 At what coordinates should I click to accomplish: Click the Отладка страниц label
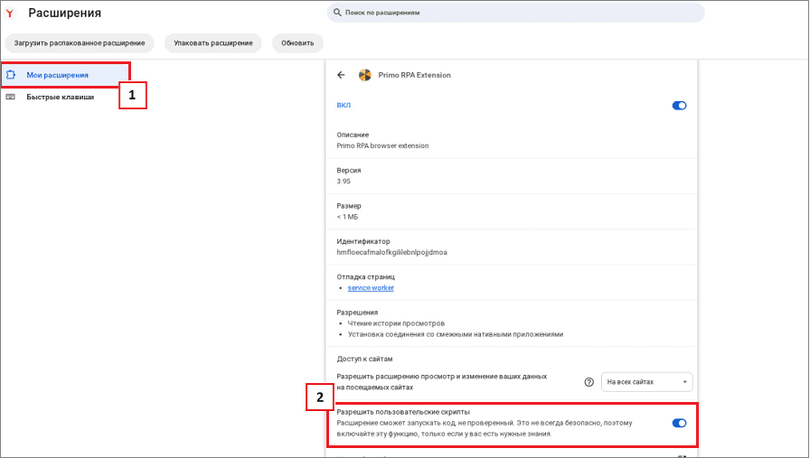(366, 276)
